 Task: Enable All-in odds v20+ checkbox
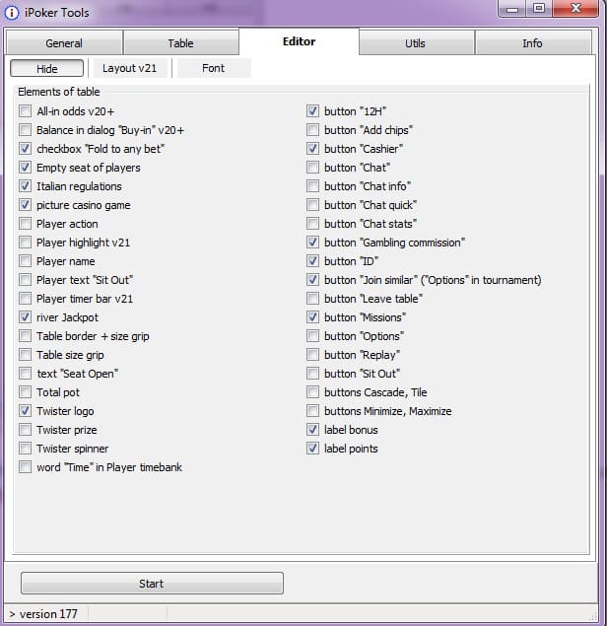tap(26, 111)
